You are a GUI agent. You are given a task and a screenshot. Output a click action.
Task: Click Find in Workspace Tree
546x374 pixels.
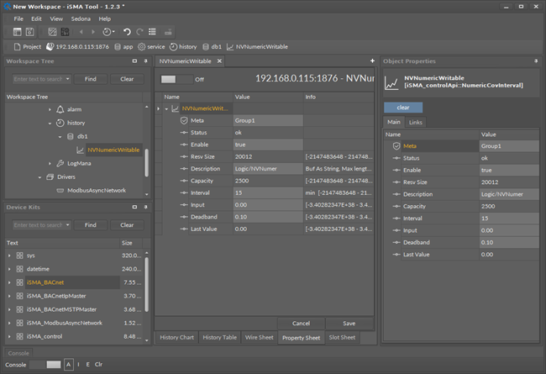[91, 79]
